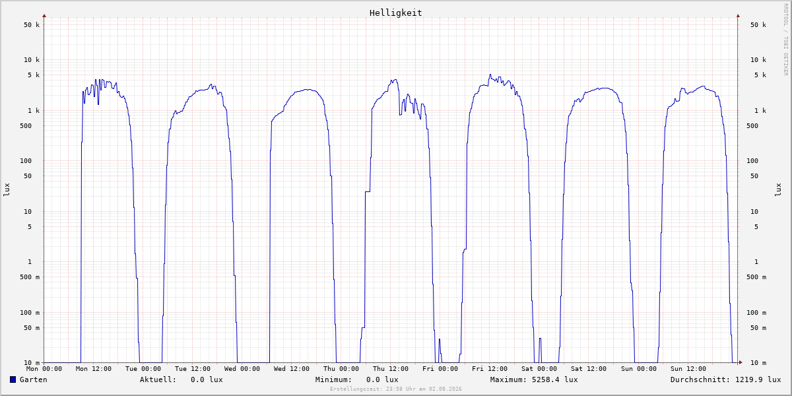Click the red arrow atop left y-axis

[44, 15]
